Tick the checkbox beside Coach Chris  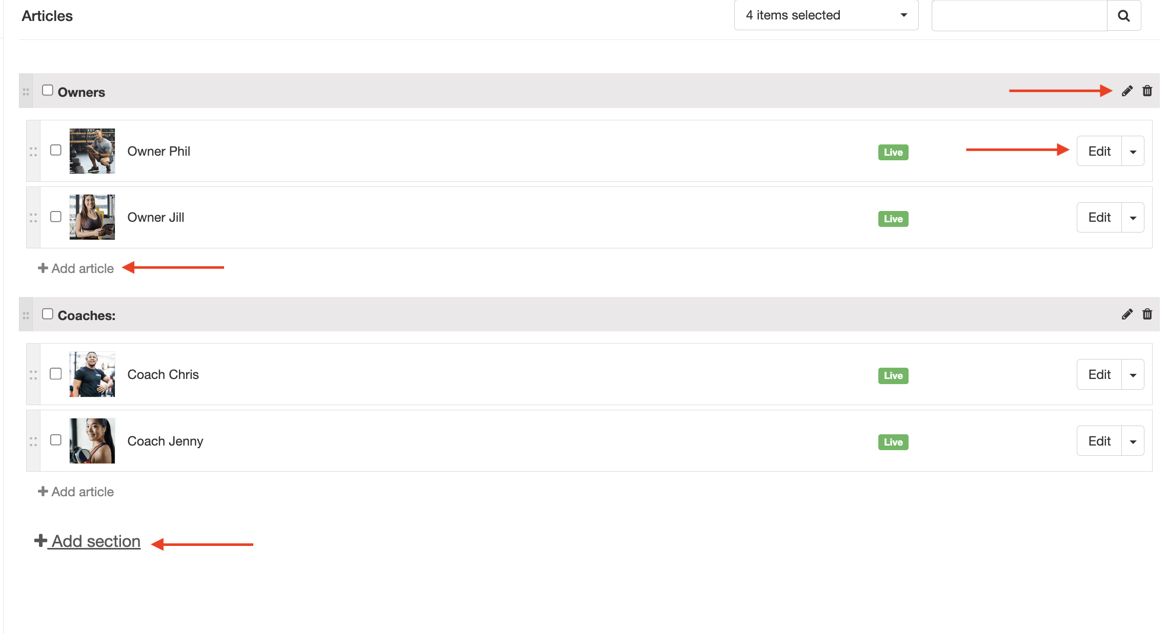(x=54, y=374)
